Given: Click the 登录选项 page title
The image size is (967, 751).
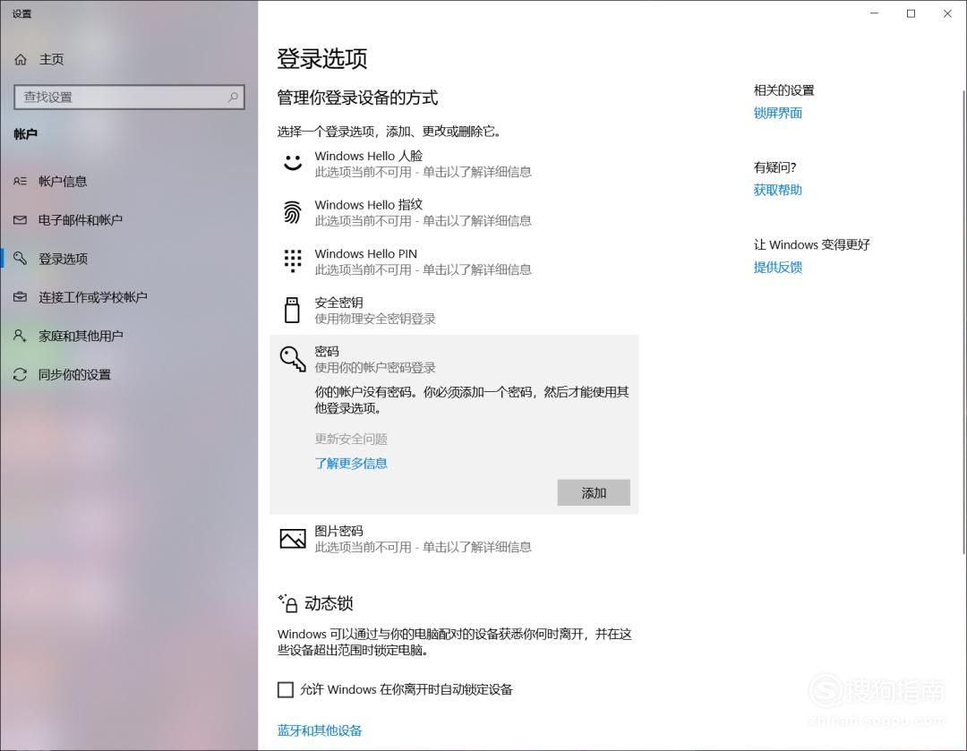Looking at the screenshot, I should click(322, 58).
